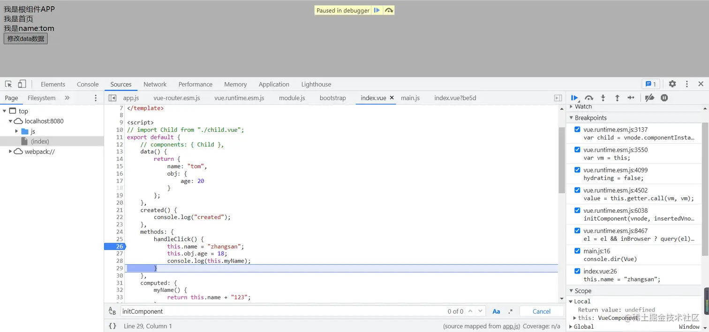Viewport: 709px width, 332px height.
Task: Open the Filesystem navigator tab
Action: (41, 98)
